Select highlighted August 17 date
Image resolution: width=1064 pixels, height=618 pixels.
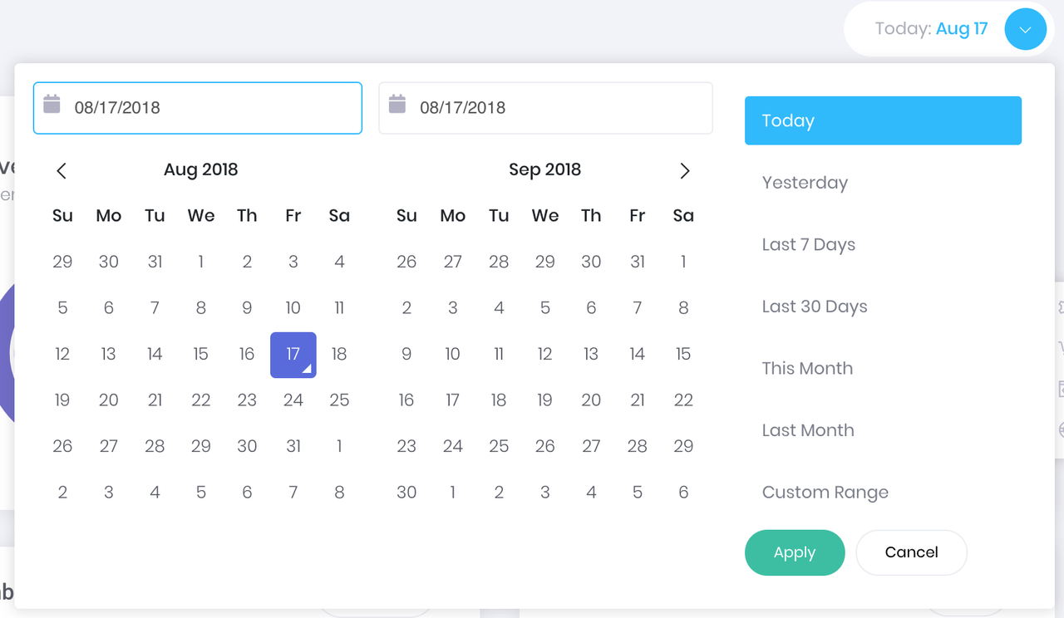tap(293, 355)
